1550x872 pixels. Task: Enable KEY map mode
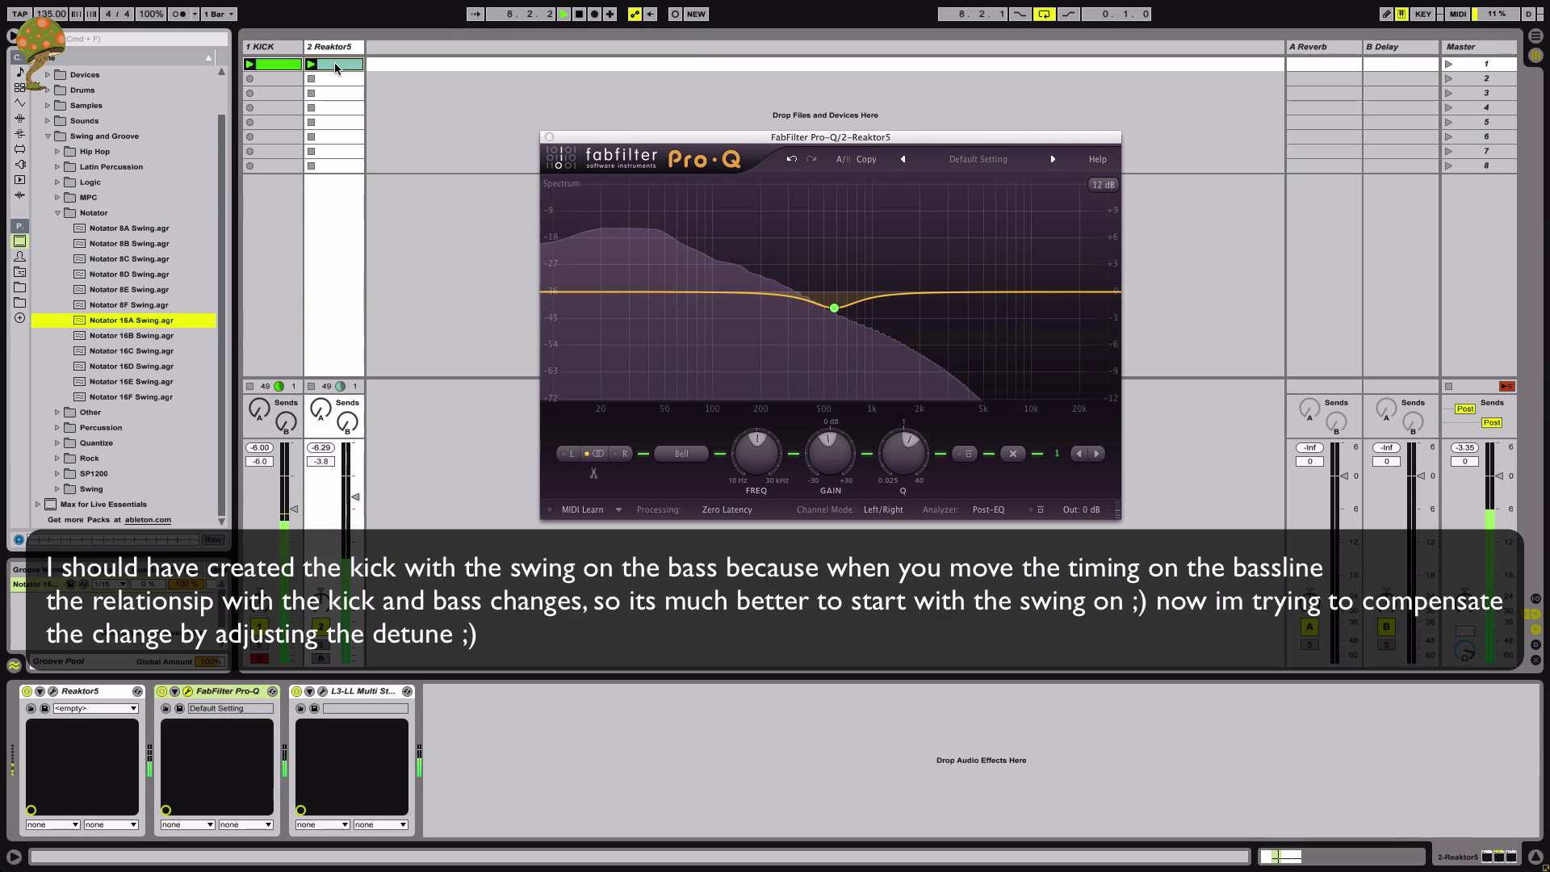pyautogui.click(x=1423, y=14)
